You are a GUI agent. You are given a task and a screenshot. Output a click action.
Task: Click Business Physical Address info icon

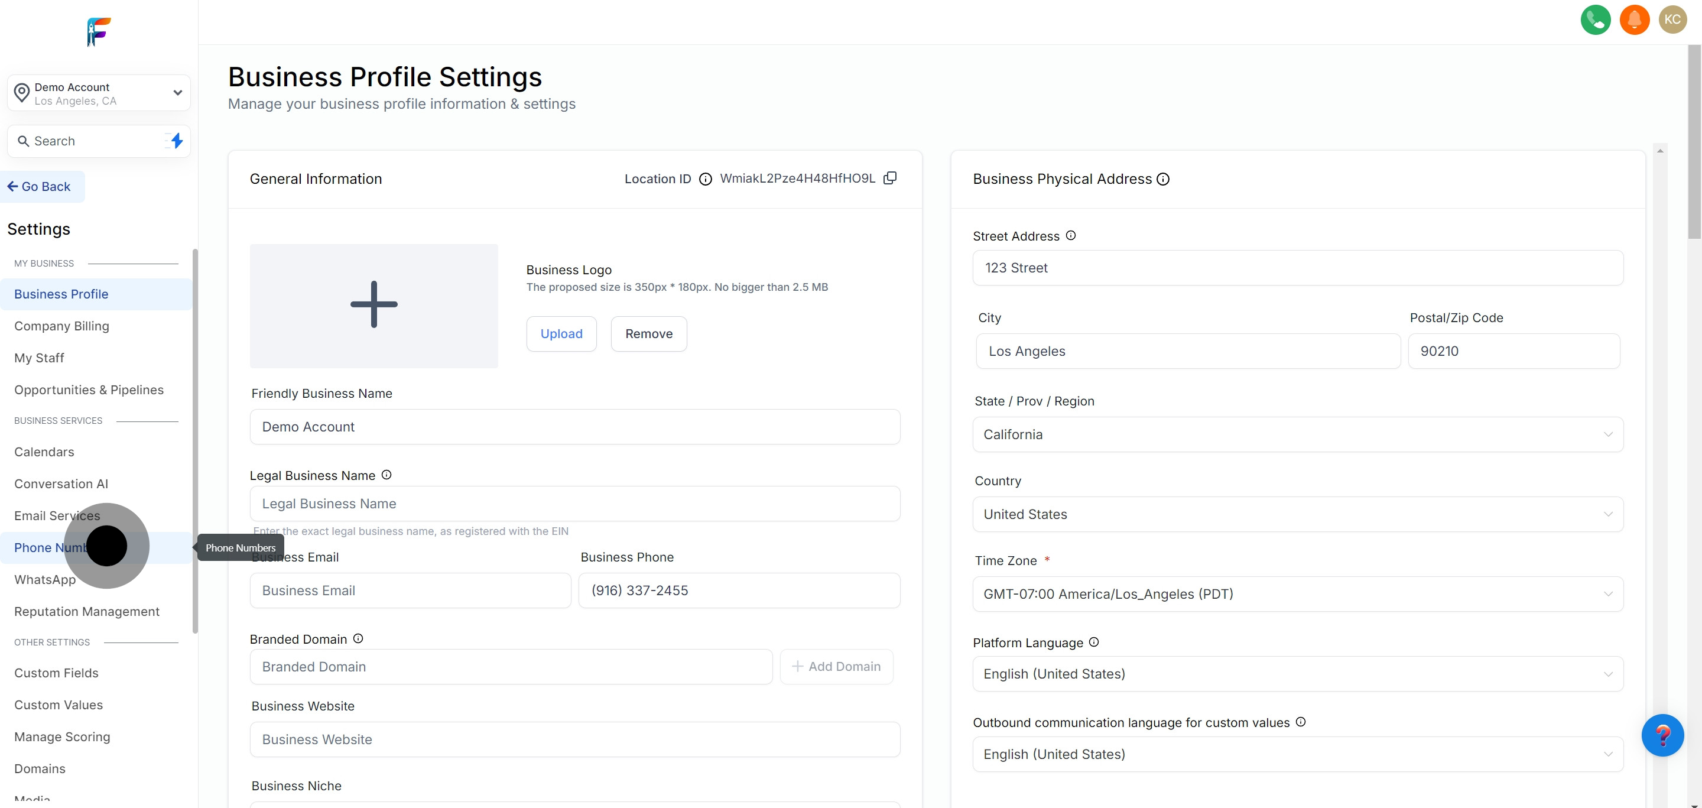(x=1163, y=179)
